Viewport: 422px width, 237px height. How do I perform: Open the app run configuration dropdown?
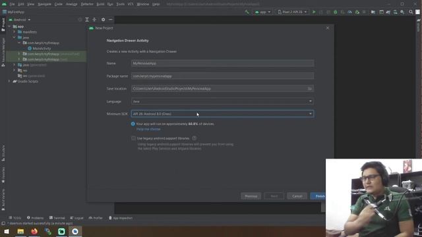click(x=262, y=12)
